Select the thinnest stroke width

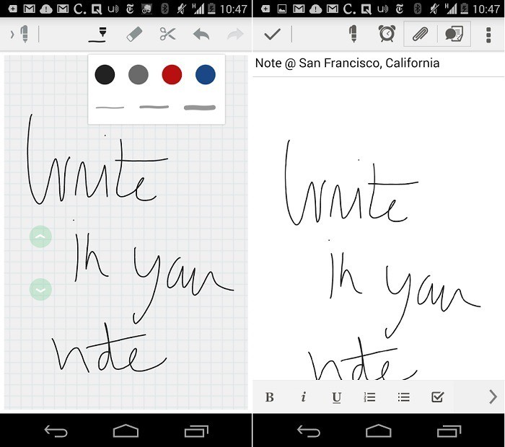[x=110, y=107]
